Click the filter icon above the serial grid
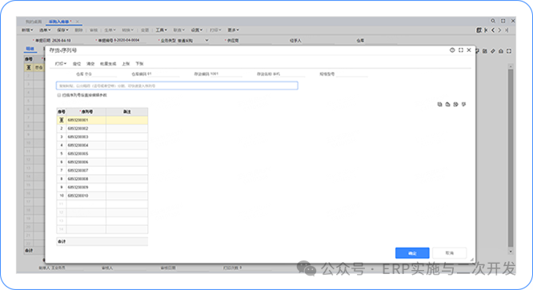This screenshot has width=533, height=290. pyautogui.click(x=463, y=104)
